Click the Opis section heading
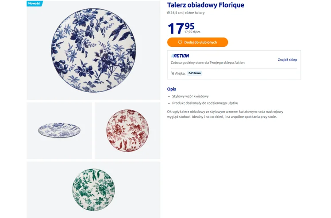The height and width of the screenshot is (218, 331). pos(172,89)
